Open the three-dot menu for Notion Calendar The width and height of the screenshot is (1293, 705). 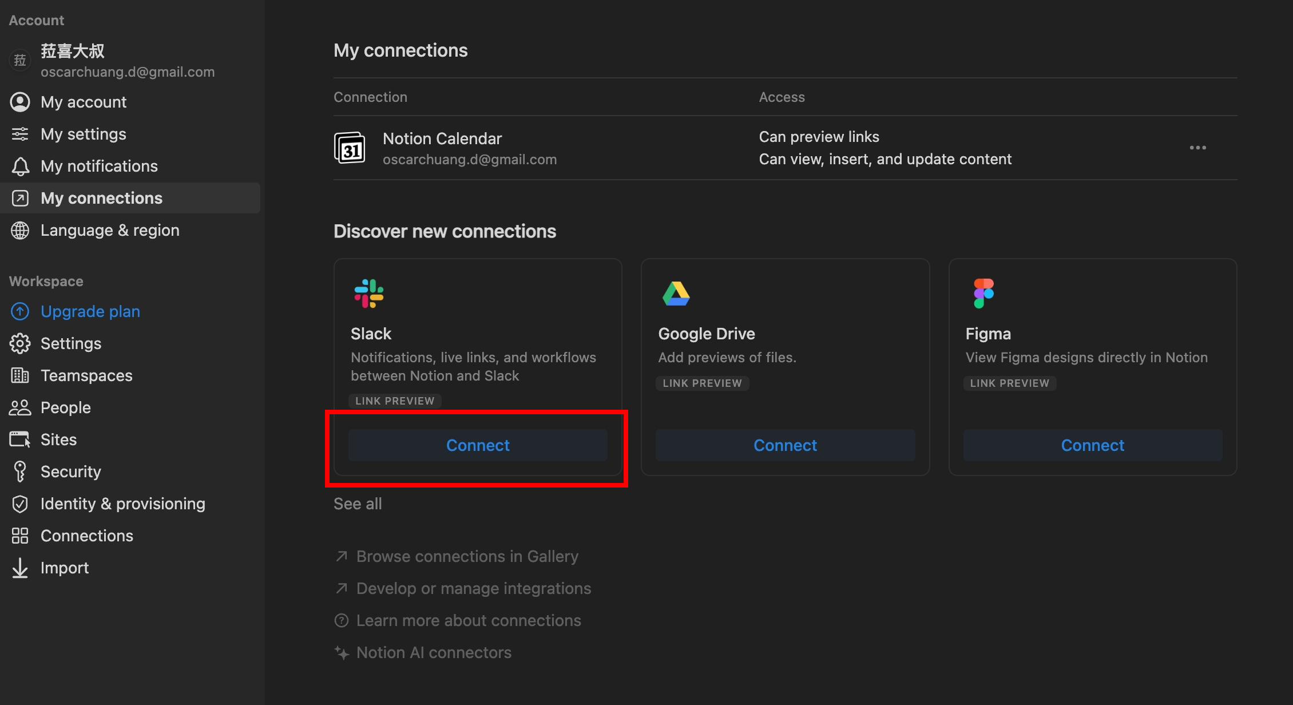(1197, 148)
